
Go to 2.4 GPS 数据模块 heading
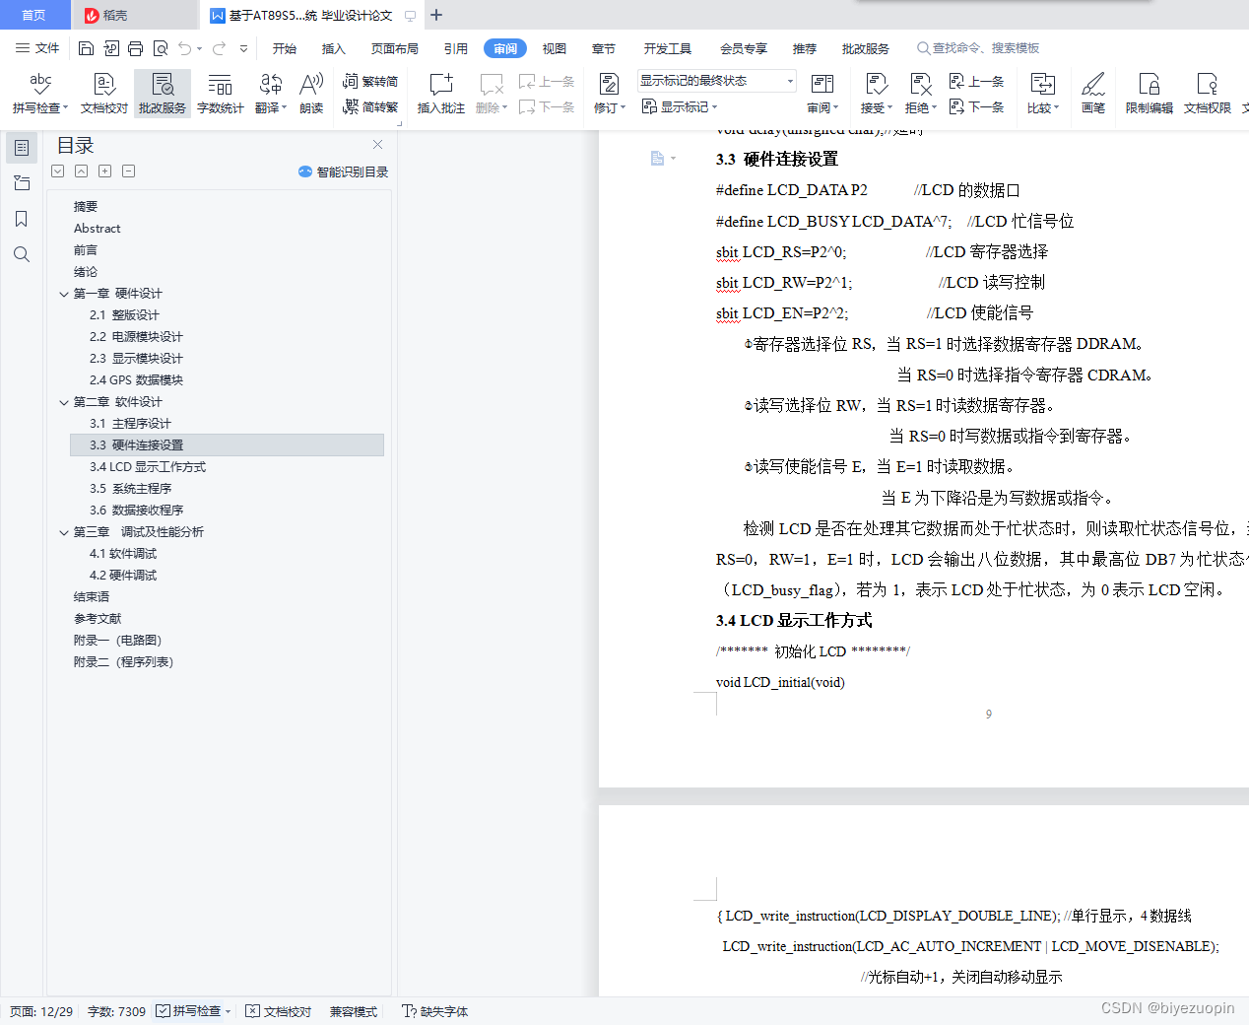point(136,380)
